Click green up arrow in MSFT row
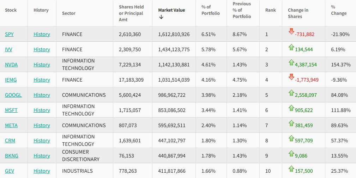This screenshot has height=178, width=356. click(291, 108)
